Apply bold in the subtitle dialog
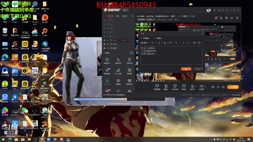 tap(176, 43)
